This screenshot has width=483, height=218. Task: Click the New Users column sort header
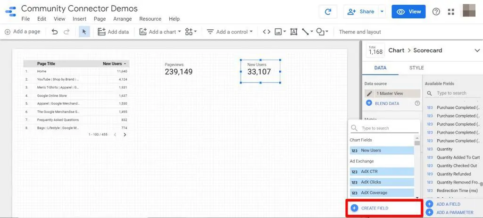coord(114,64)
